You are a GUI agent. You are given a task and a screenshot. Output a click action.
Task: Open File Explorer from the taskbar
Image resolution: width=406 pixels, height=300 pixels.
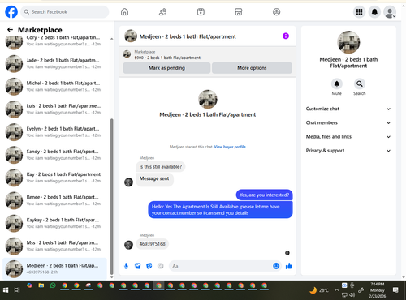[x=41, y=285]
